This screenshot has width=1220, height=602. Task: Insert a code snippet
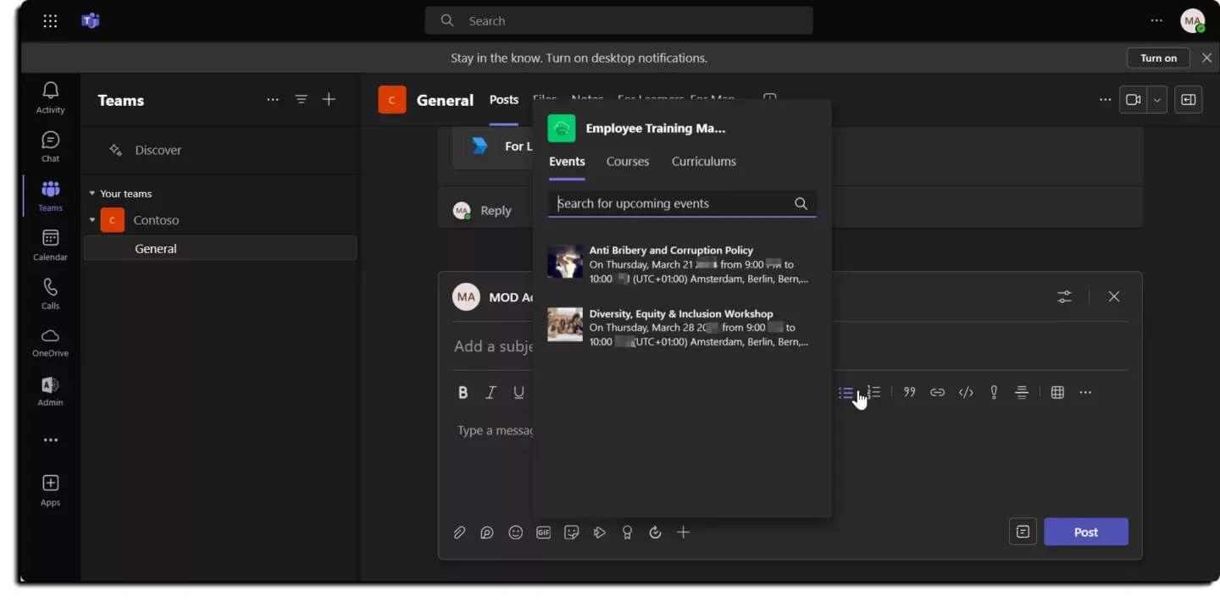pos(966,392)
